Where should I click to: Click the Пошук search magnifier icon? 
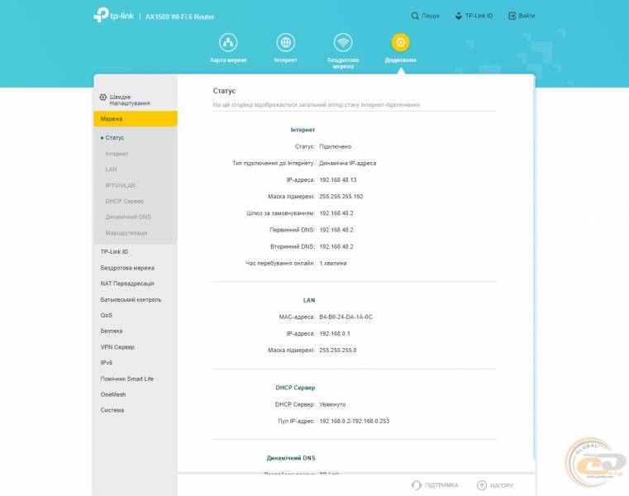pos(415,16)
